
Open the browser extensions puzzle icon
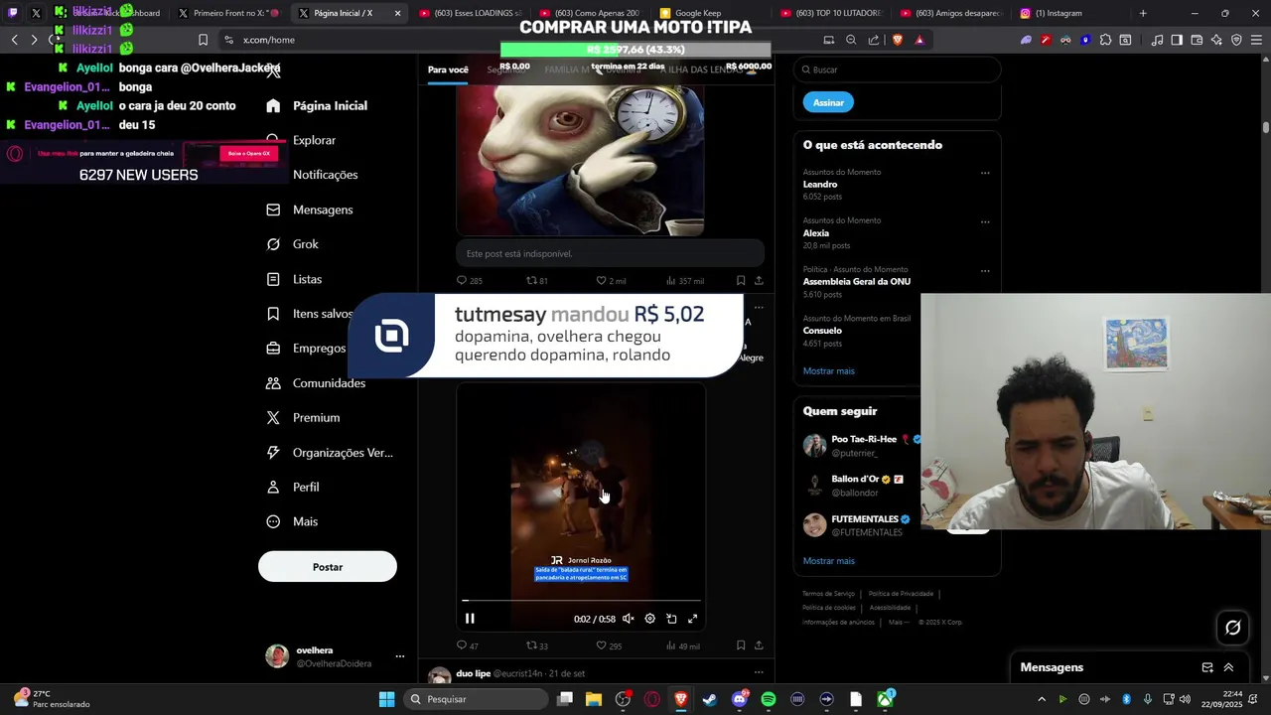coord(1105,40)
